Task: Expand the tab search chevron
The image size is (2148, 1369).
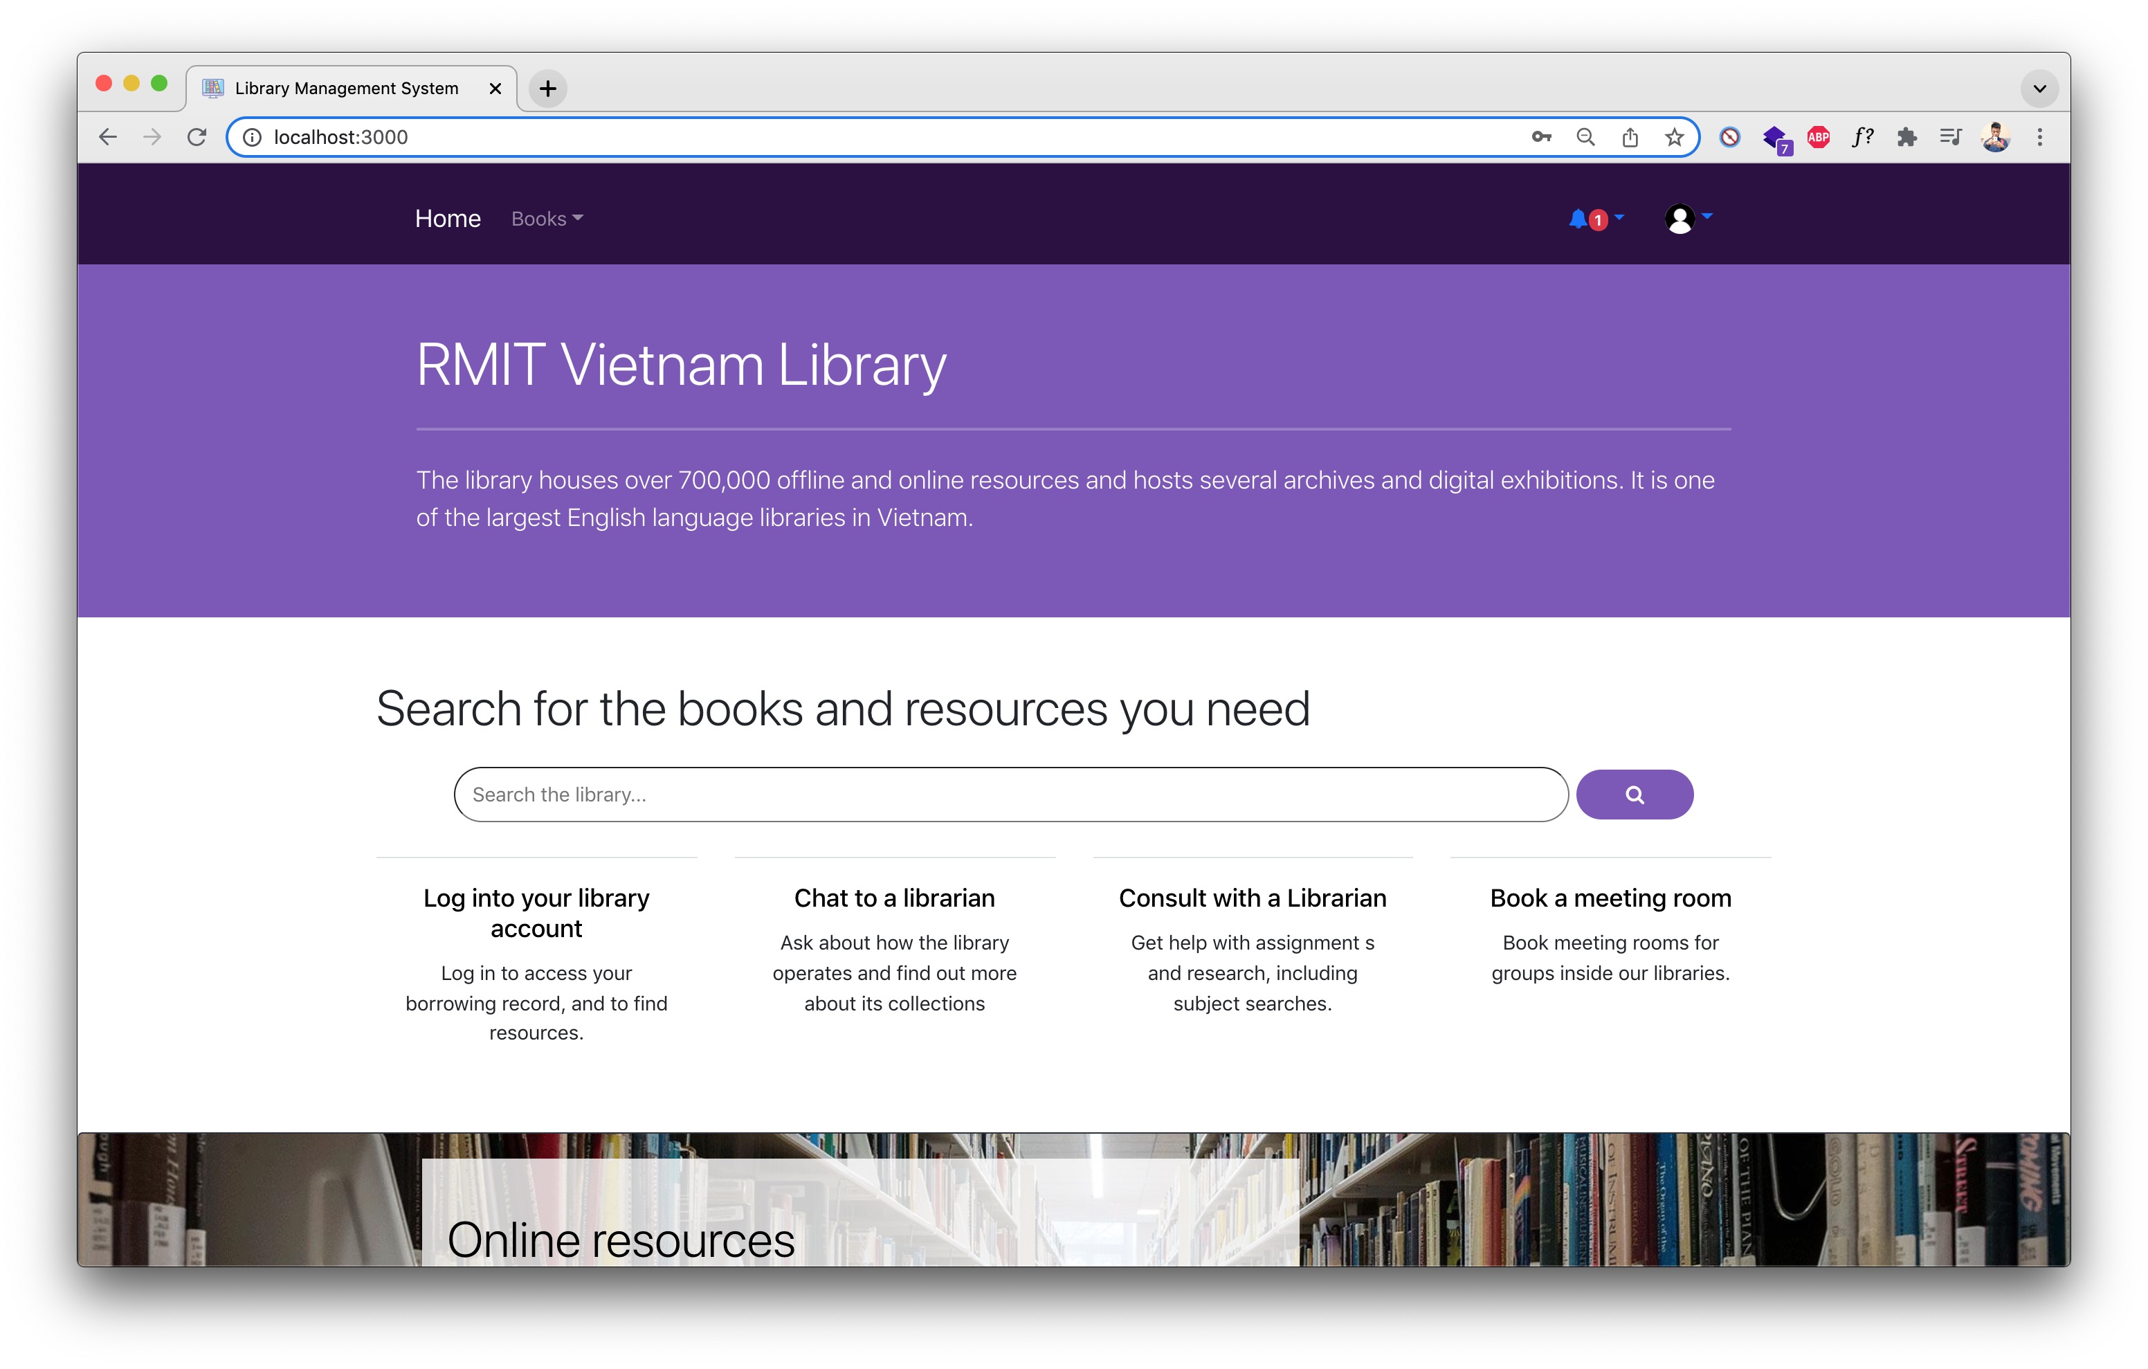Action: 2039,89
